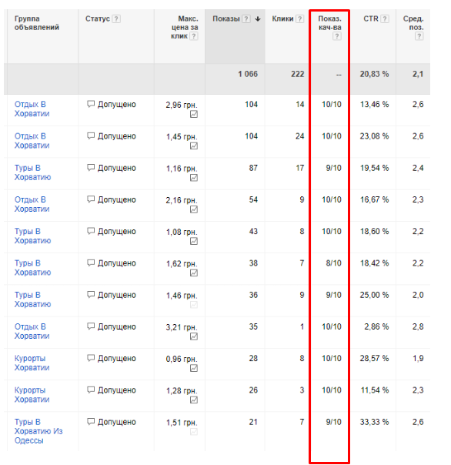Screen dimensions: 451x465
Task: Click the help icon under Сред. поз.
Action: tap(419, 36)
